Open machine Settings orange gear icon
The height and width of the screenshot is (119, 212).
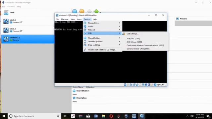click(x=82, y=11)
